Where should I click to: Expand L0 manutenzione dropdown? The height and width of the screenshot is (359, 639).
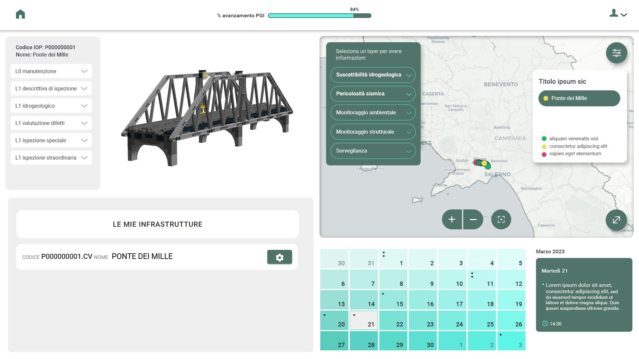(51, 71)
